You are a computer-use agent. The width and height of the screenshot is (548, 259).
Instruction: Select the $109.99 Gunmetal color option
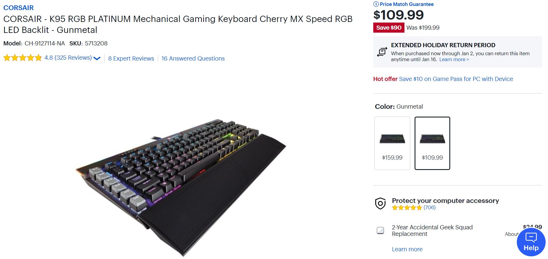tap(432, 143)
